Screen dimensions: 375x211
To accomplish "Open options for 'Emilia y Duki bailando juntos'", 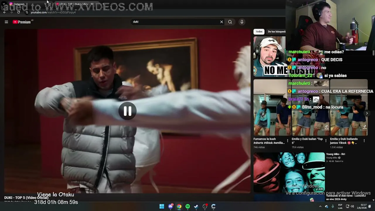I will pyautogui.click(x=364, y=141).
